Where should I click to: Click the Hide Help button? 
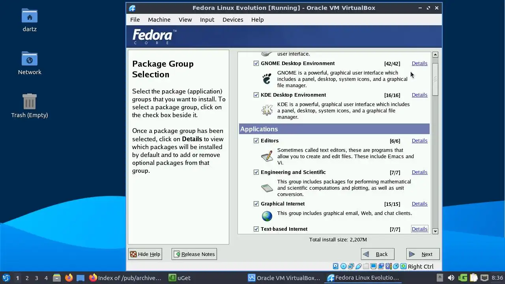[x=145, y=254]
